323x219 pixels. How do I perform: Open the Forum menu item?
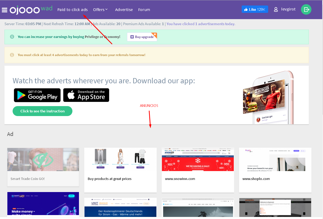[144, 10]
